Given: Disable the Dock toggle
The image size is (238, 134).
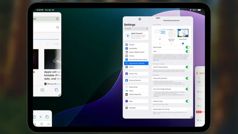Looking at the screenshot, I should [x=188, y=51].
